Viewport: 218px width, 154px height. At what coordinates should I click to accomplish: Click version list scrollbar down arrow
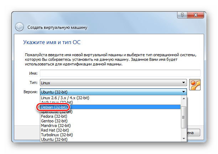pos(184,139)
